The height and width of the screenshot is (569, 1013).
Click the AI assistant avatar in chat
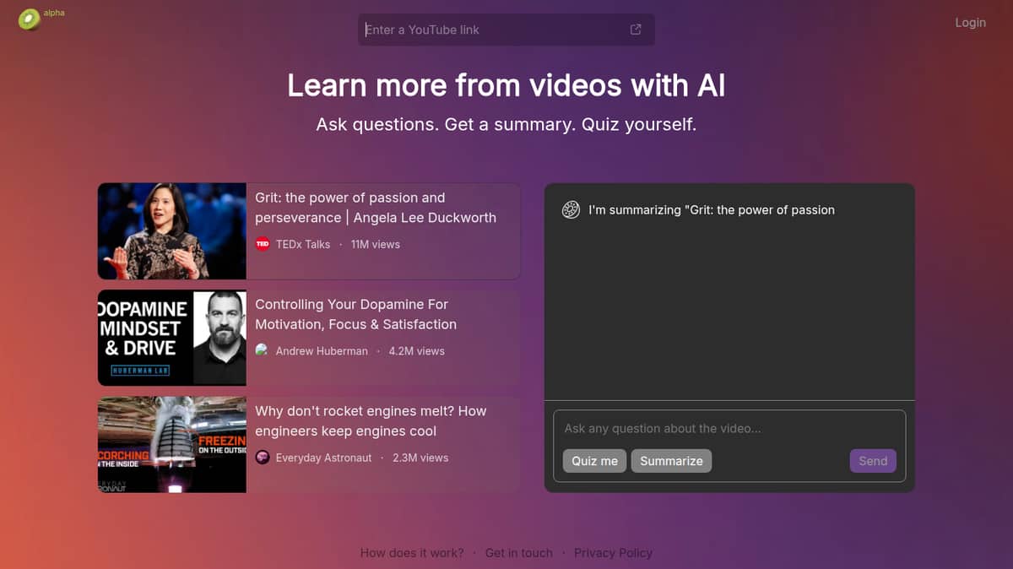click(571, 209)
